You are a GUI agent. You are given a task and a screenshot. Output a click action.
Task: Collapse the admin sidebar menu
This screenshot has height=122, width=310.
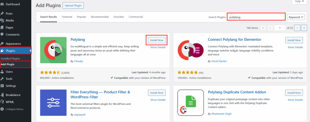coord(14,109)
